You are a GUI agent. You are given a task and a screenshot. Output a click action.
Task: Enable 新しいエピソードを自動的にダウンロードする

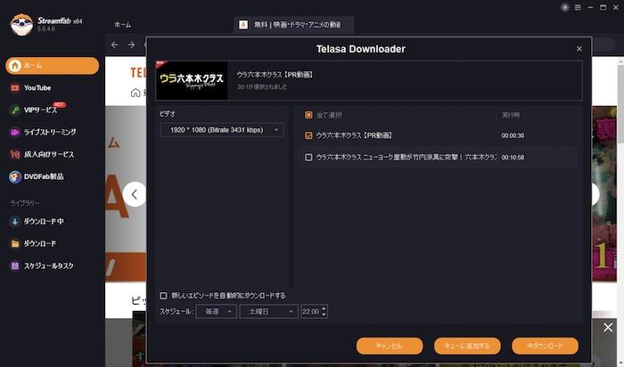[163, 296]
